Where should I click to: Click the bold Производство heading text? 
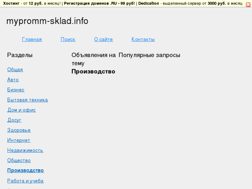(x=93, y=71)
